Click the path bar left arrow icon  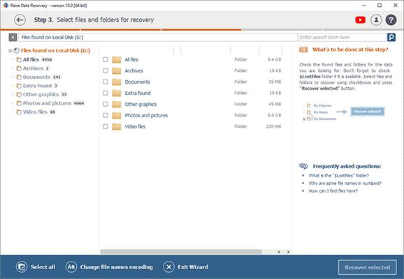[13, 38]
